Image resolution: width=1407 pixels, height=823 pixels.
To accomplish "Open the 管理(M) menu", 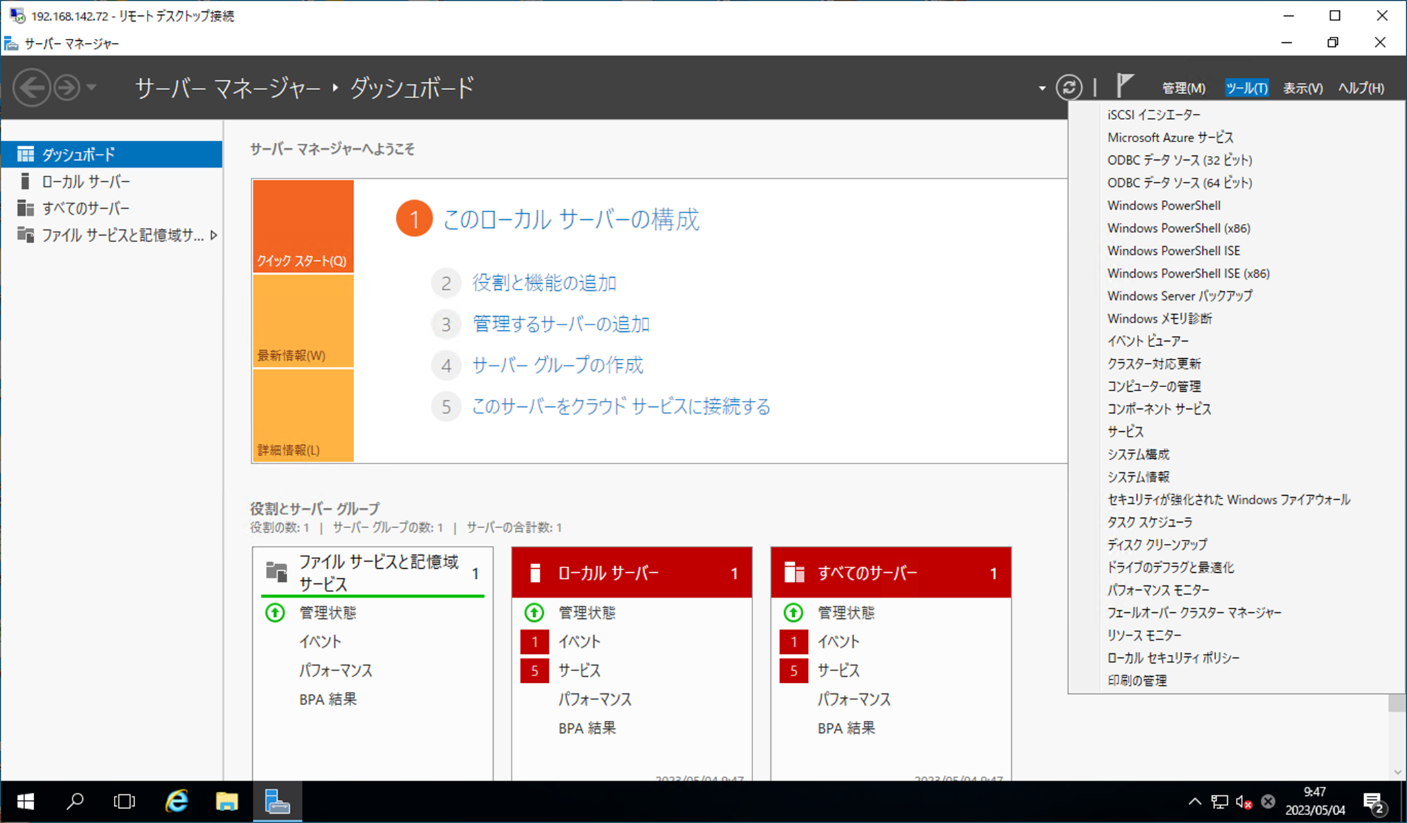I will coord(1183,88).
